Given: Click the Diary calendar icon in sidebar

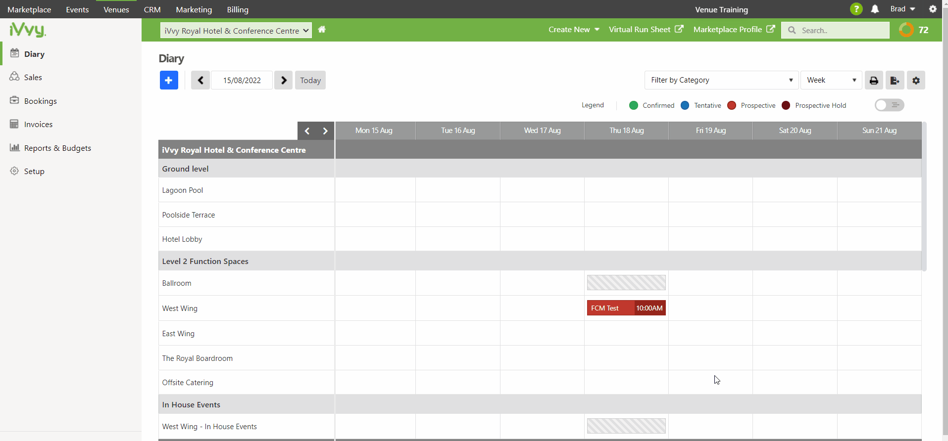Looking at the screenshot, I should (x=15, y=53).
